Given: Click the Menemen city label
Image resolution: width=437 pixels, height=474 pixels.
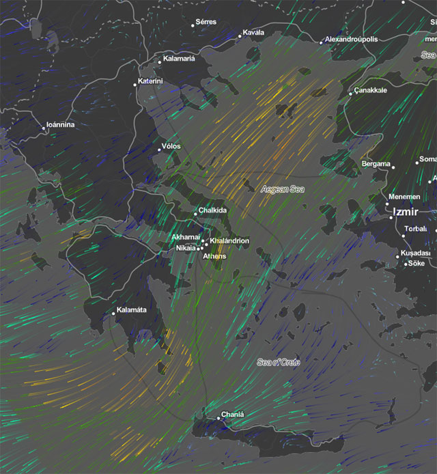Looking at the screenshot, I should coord(404,197).
